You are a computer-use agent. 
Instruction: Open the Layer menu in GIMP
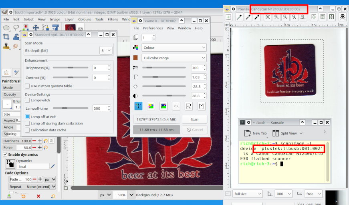tap(69, 19)
